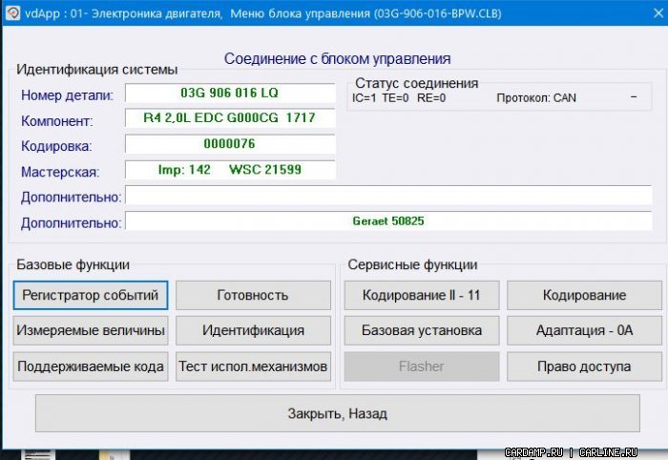Click the IC=1 TE=0 RE=0 status text
Viewport: 668px width, 460px height.
coord(399,98)
